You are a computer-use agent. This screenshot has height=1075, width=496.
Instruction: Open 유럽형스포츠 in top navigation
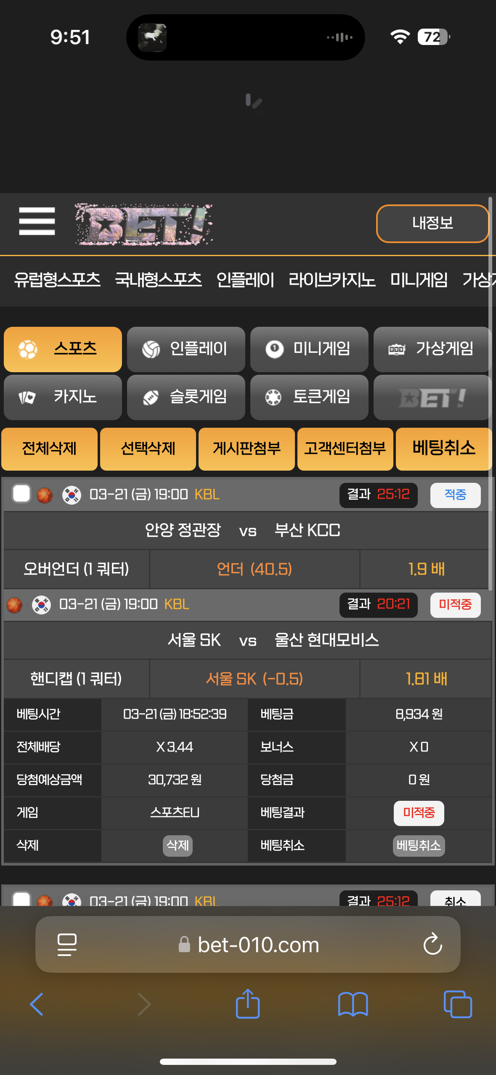pos(57,280)
